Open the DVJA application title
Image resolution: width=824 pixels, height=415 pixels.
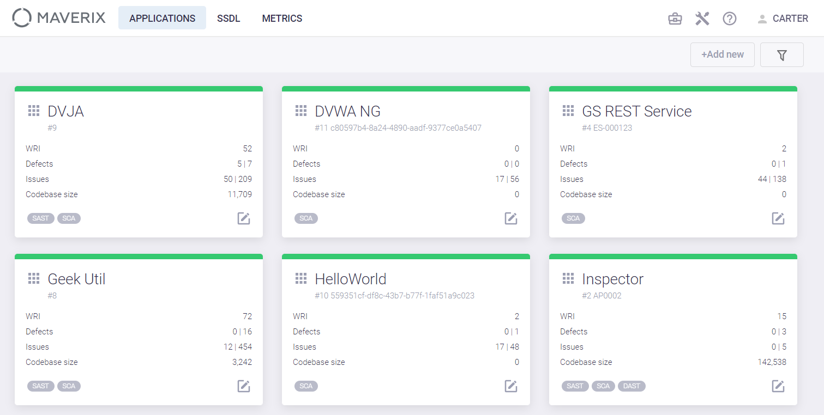(x=66, y=111)
